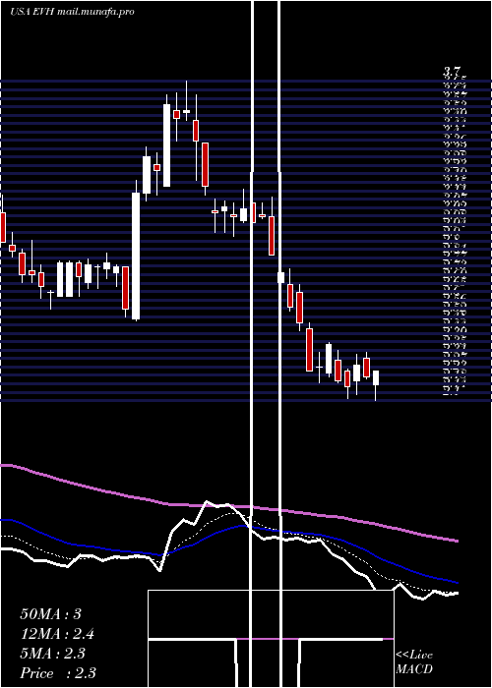Click the 12MA : 2.4 label

57,634
